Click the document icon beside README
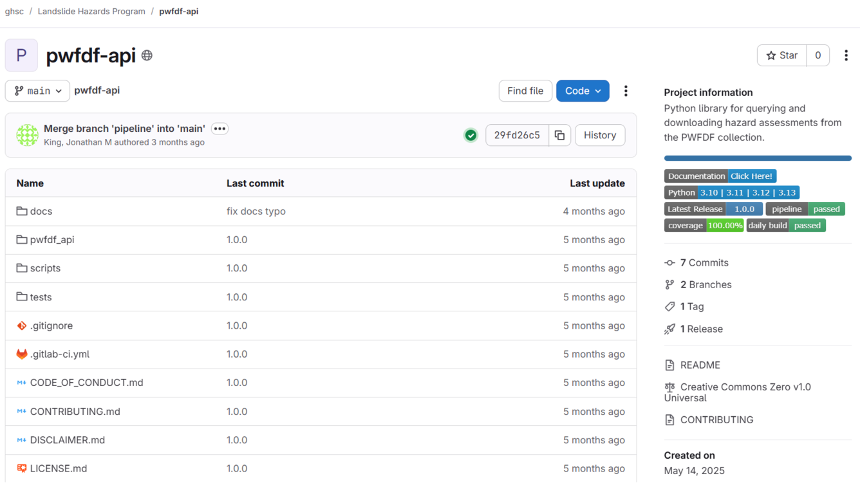 tap(670, 365)
